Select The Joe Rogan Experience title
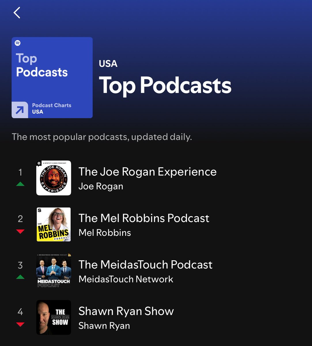Image resolution: width=312 pixels, height=346 pixels. [x=148, y=172]
